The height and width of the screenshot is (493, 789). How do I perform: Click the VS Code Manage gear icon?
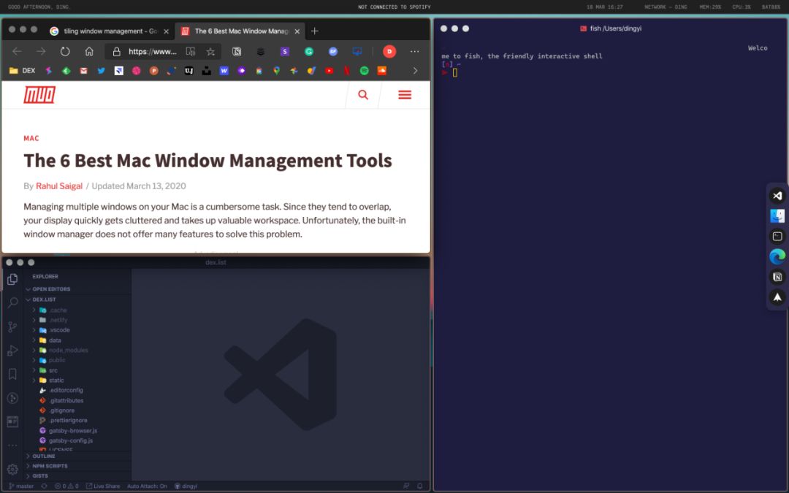point(12,470)
